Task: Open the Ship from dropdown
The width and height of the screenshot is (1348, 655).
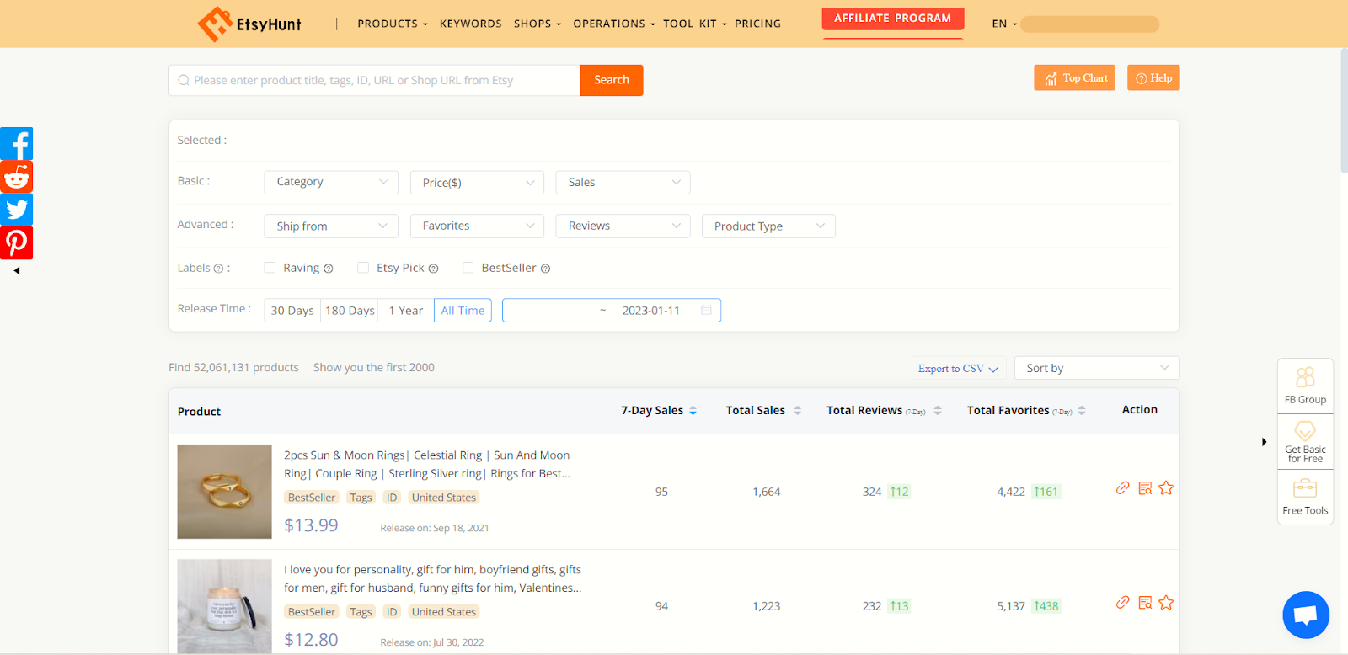Action: (x=331, y=226)
